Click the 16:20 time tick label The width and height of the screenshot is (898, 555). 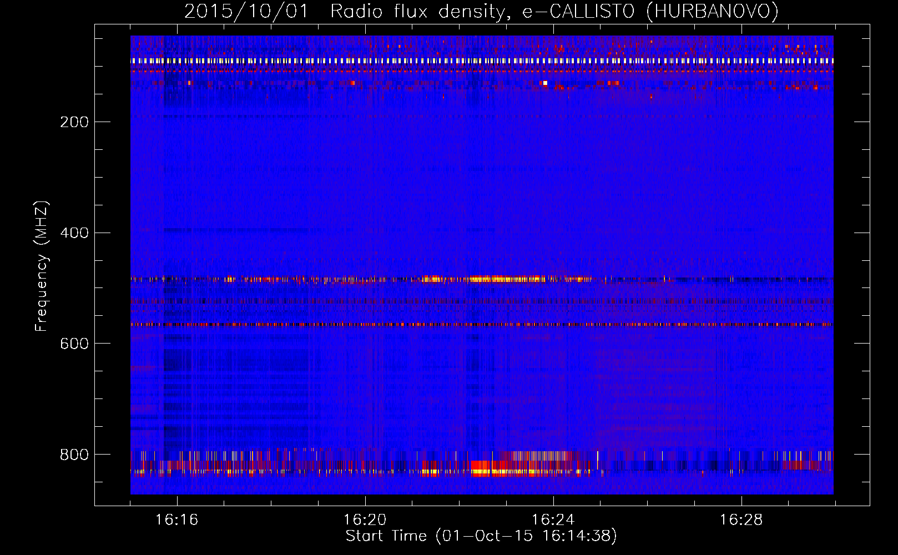pyautogui.click(x=365, y=519)
